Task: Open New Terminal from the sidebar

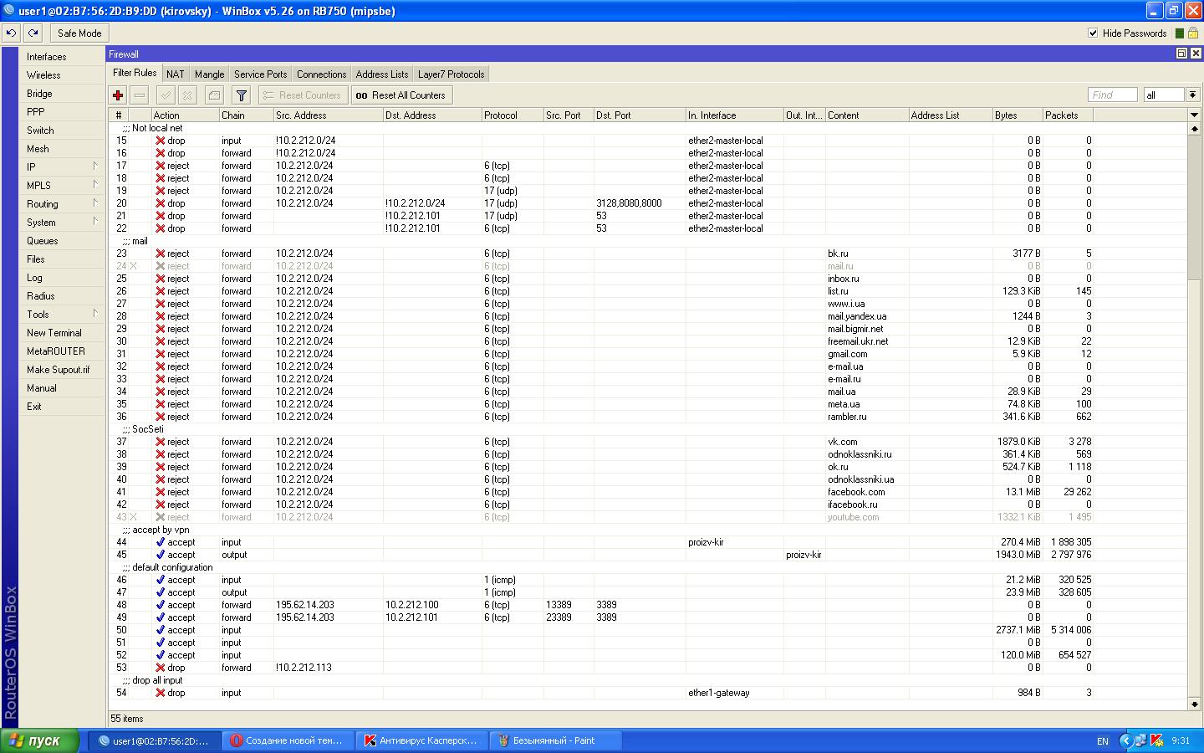Action: (x=54, y=333)
